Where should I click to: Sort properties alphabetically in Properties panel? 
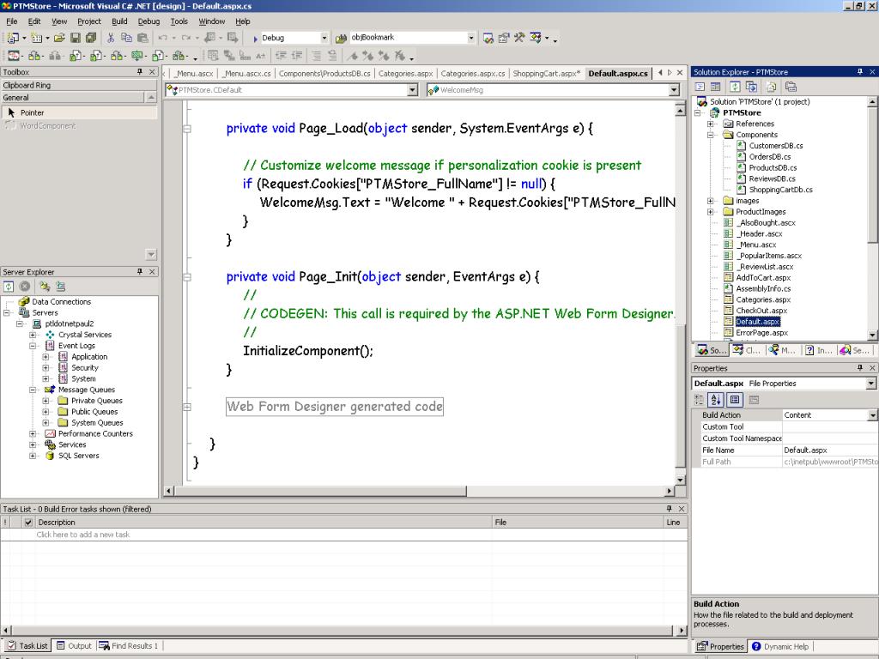click(716, 400)
